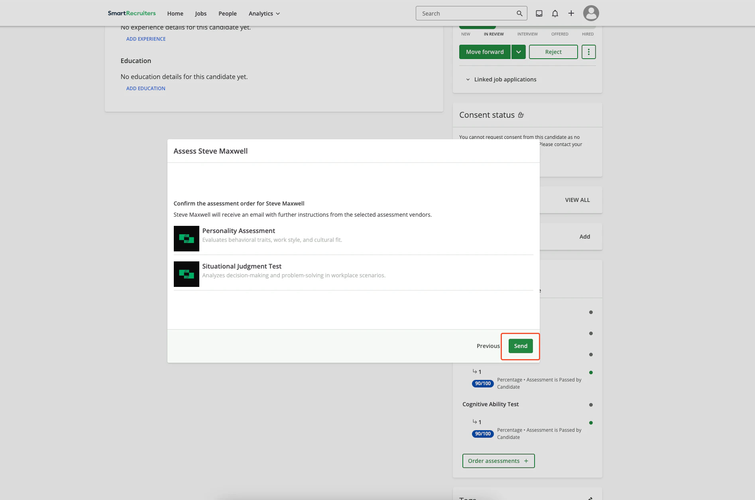Click the Cognitive Ability Test entry
755x500 pixels.
click(x=490, y=404)
